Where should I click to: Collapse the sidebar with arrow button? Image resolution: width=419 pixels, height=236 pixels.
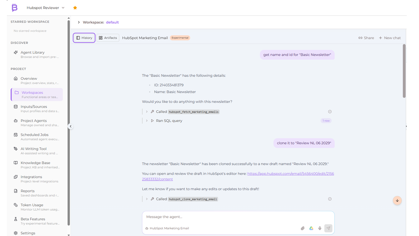tap(71, 126)
